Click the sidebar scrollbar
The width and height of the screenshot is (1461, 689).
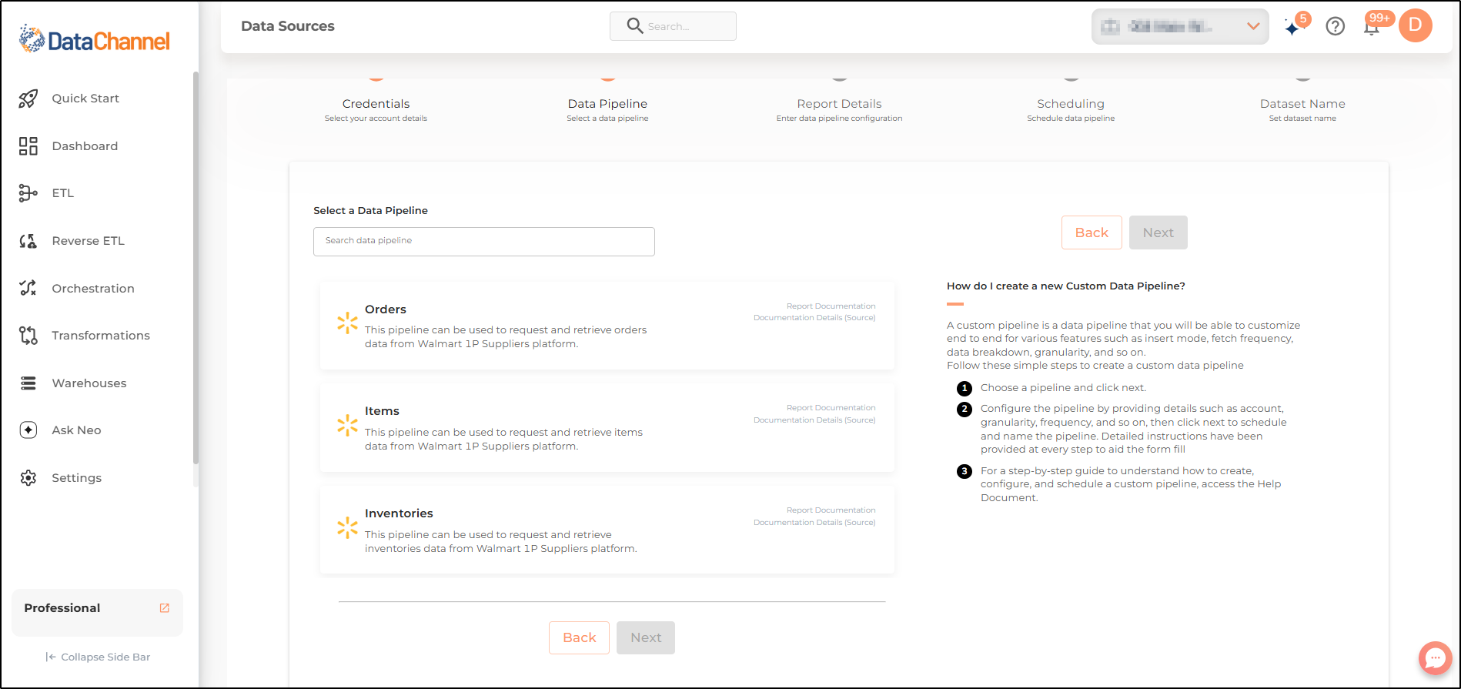tap(196, 268)
